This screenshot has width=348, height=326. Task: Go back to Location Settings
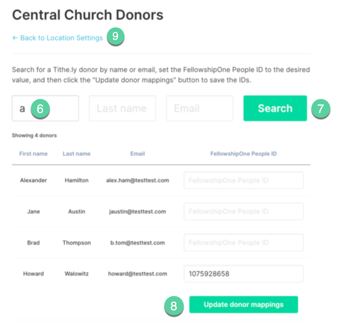(61, 38)
